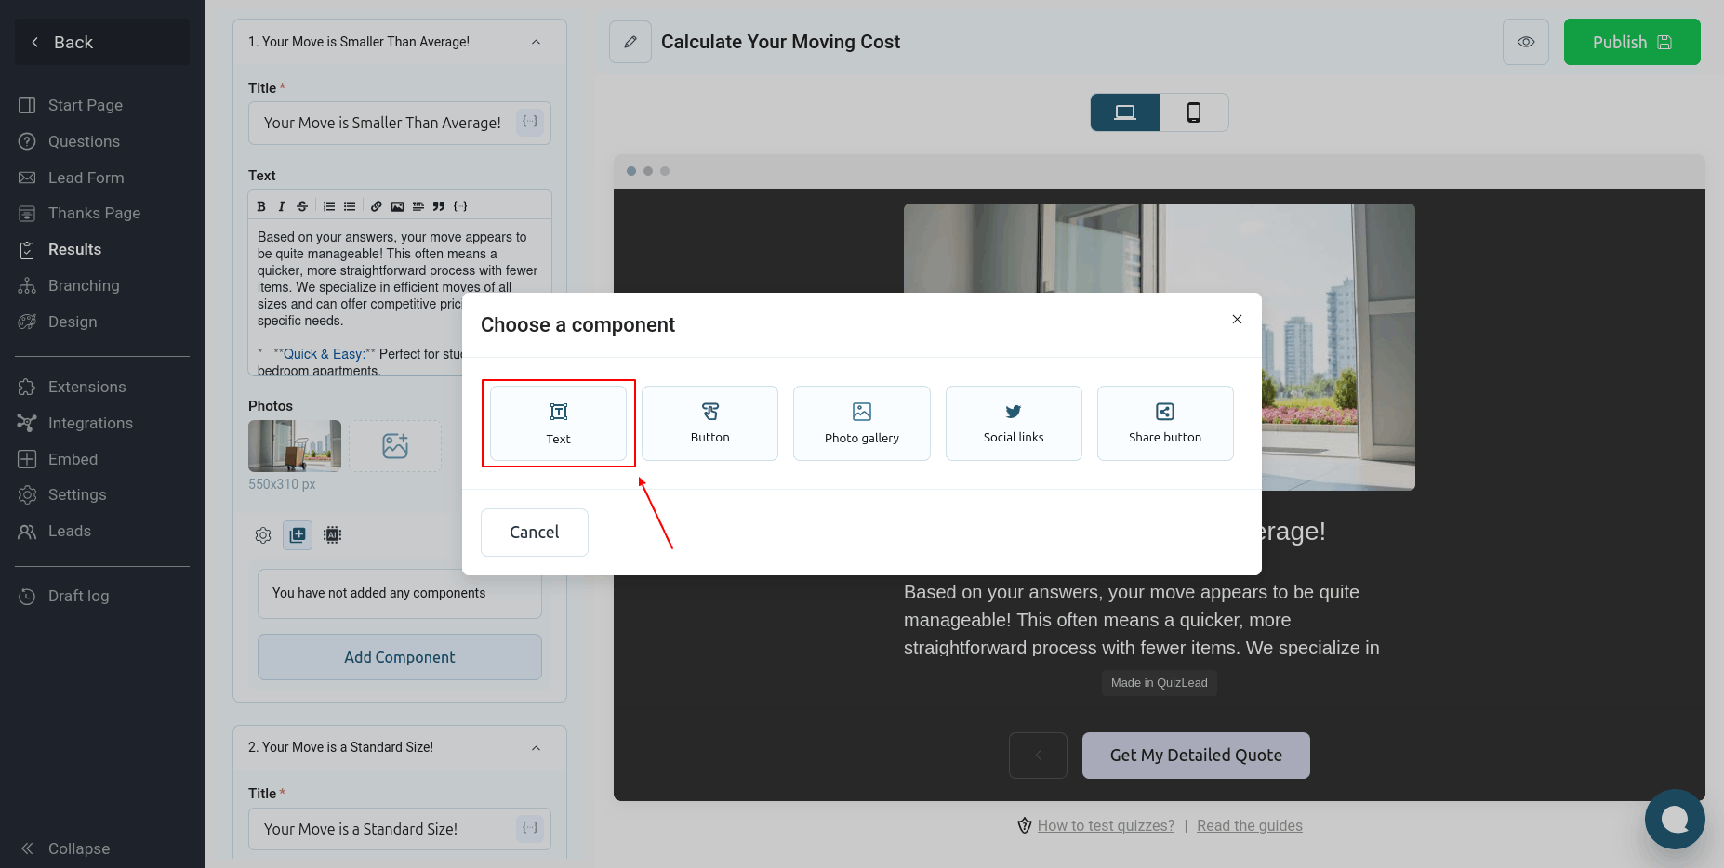Choose the Button component tile

pos(709,423)
